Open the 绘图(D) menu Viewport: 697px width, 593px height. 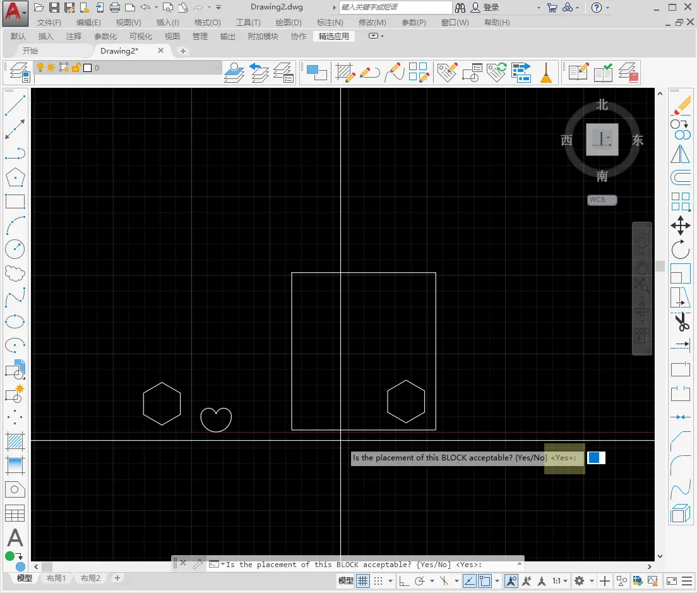click(x=288, y=22)
